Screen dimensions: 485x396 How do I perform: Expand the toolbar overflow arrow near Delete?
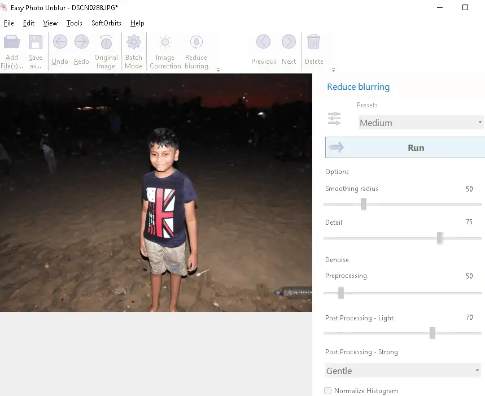pos(333,70)
